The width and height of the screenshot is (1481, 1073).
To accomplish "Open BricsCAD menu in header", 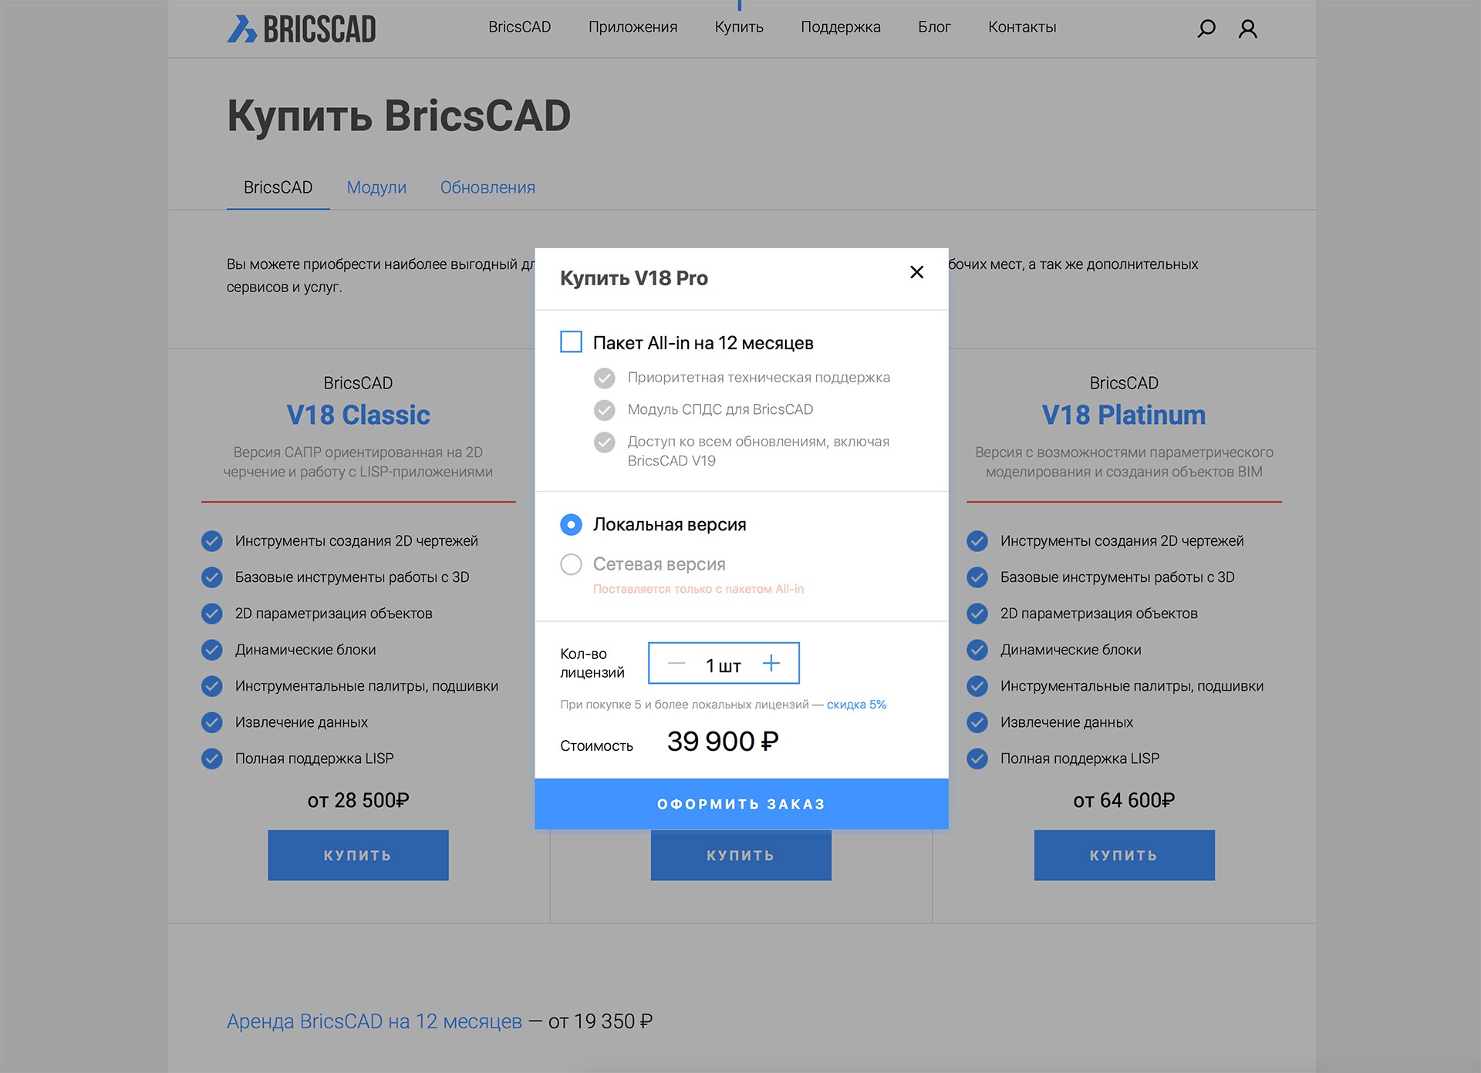I will coord(519,27).
